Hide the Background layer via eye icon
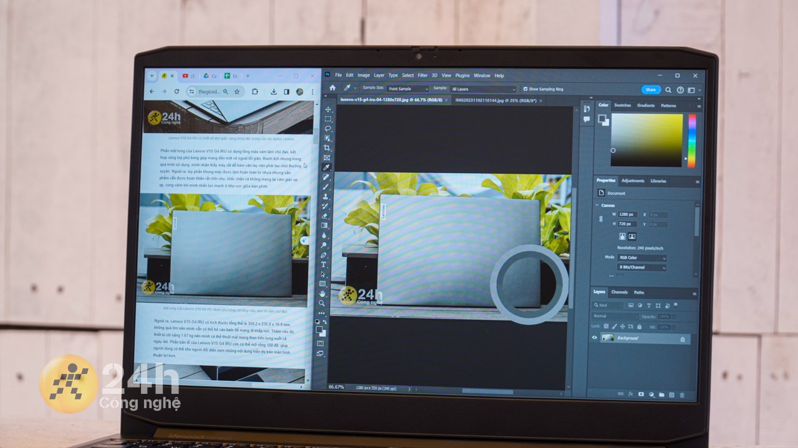This screenshot has height=448, width=798. pyautogui.click(x=594, y=338)
